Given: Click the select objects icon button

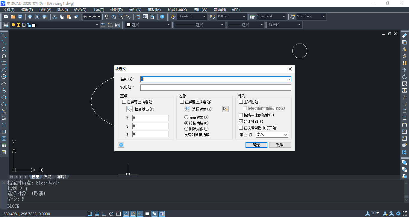Looking at the screenshot, I should (x=187, y=109).
